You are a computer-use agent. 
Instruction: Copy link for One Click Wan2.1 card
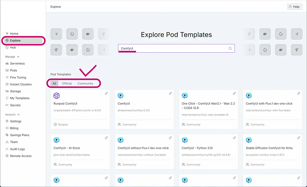(234, 93)
